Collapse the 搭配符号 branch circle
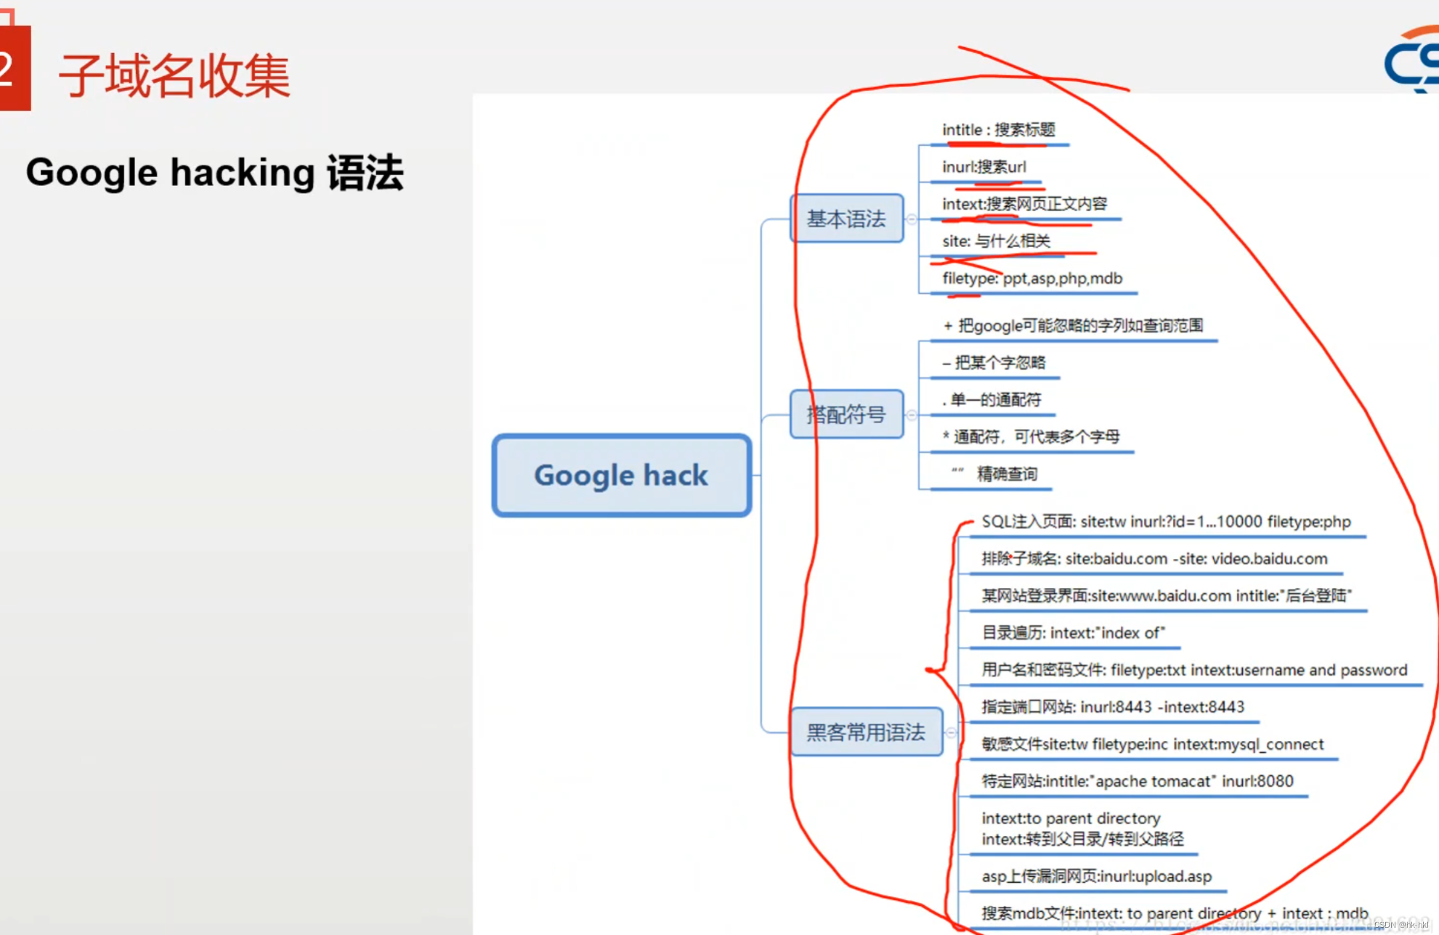This screenshot has width=1439, height=935. [912, 415]
